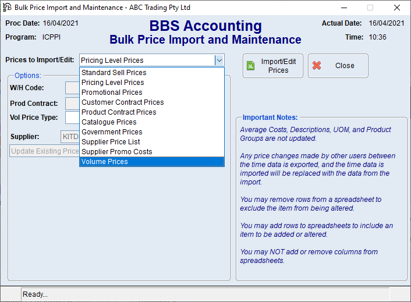Select Product Contract Prices entry
The height and width of the screenshot is (302, 411).
click(x=119, y=112)
